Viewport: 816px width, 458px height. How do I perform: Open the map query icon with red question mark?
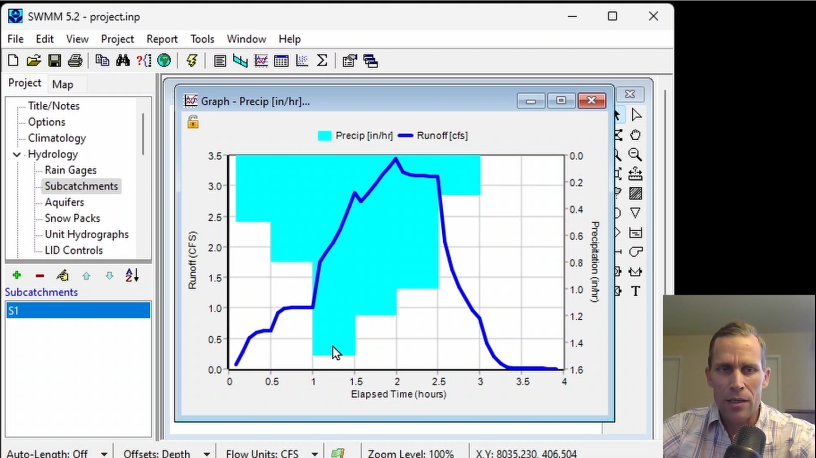coord(144,61)
